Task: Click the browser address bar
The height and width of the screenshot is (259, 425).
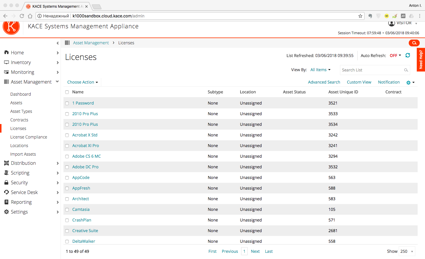Action: (200, 16)
